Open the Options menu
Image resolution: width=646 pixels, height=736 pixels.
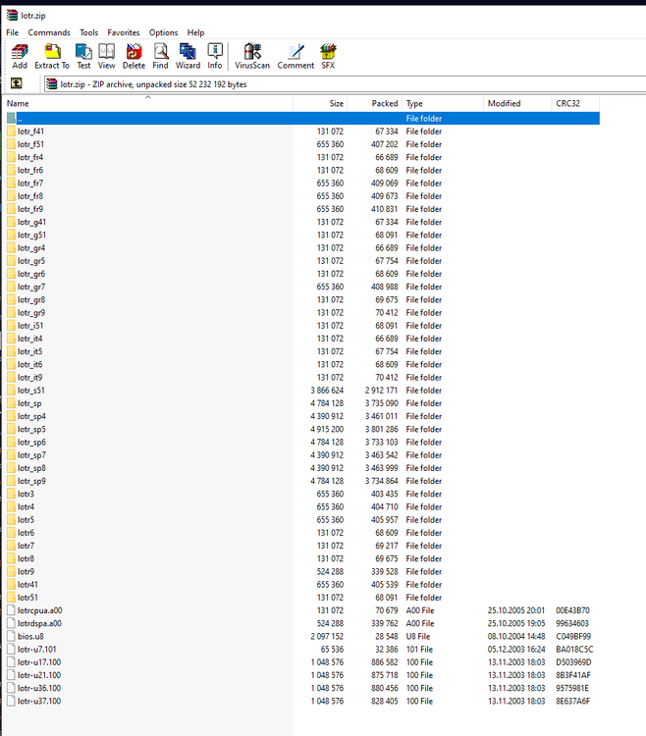click(x=163, y=32)
